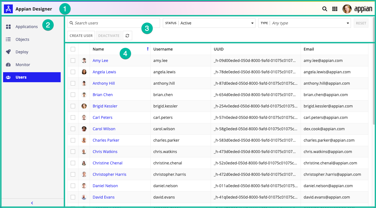Click the Objects list icon
This screenshot has height=208, width=376.
(8, 39)
